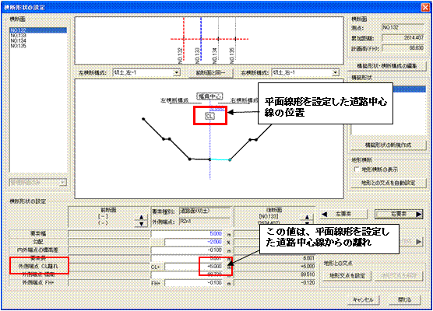Click the 左横断構成 label in the section view
Image resolution: width=433 pixels, height=311 pixels.
click(174, 100)
